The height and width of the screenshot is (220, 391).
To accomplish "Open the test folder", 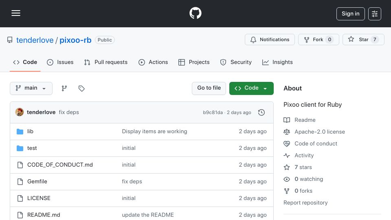I will tap(32, 148).
